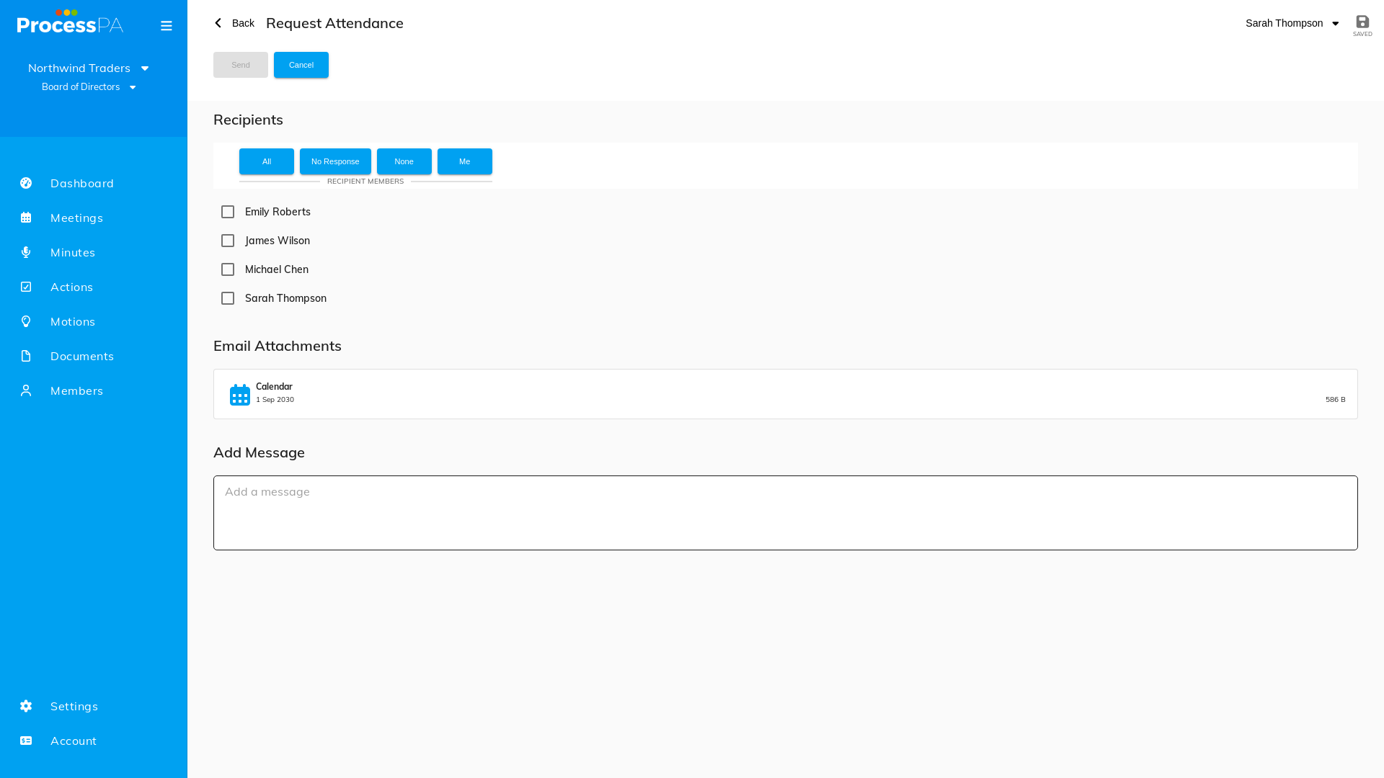Open Account in the sidebar
The height and width of the screenshot is (778, 1384).
(94, 741)
